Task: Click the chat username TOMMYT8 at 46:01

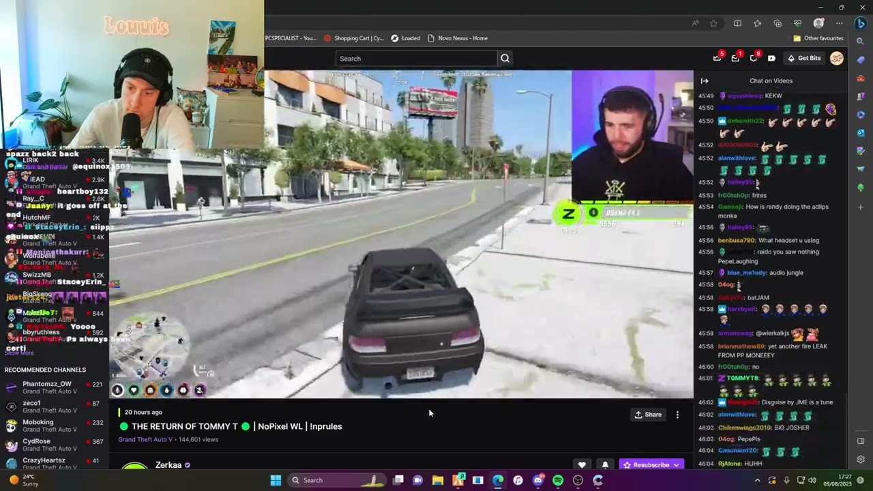Action: tap(743, 378)
